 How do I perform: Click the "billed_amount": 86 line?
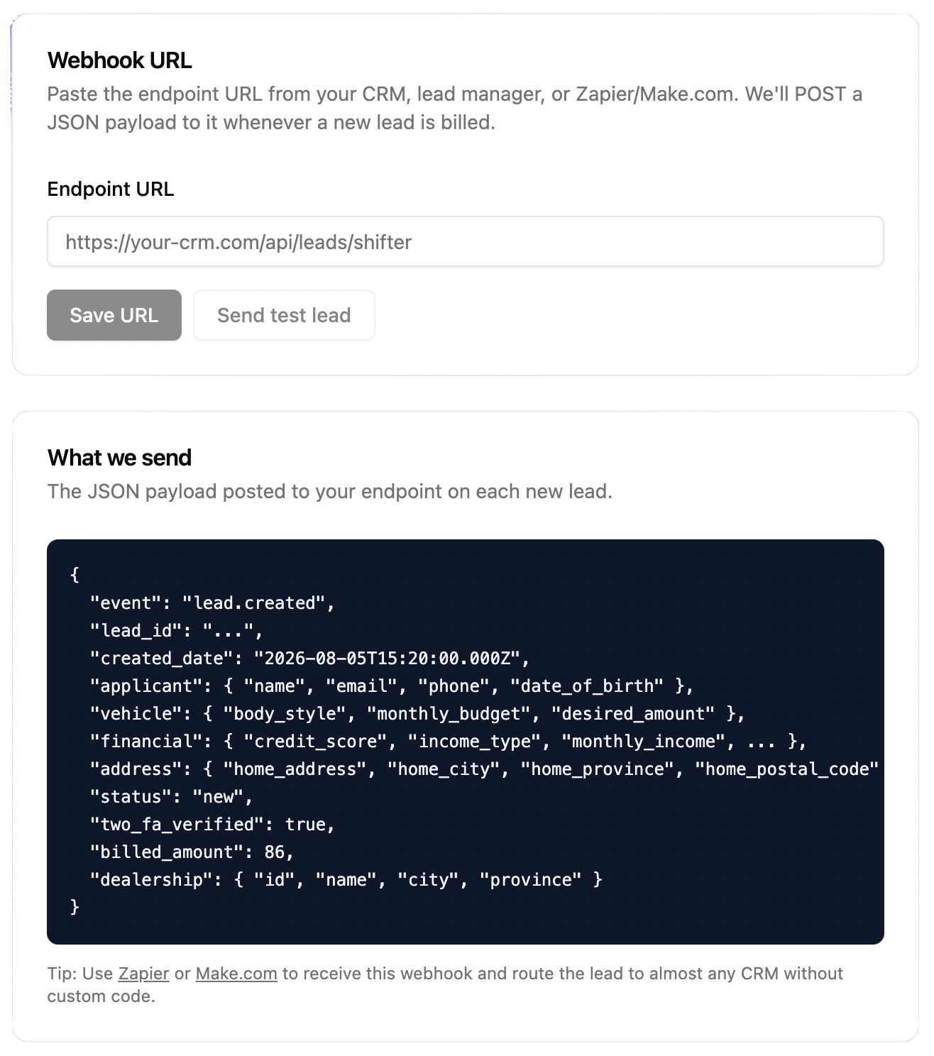coord(192,852)
